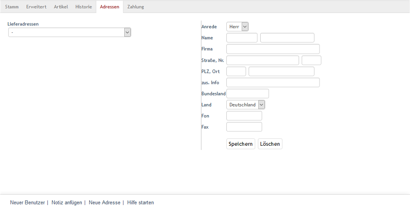Expand the Lieferadressen dropdown

click(x=70, y=32)
